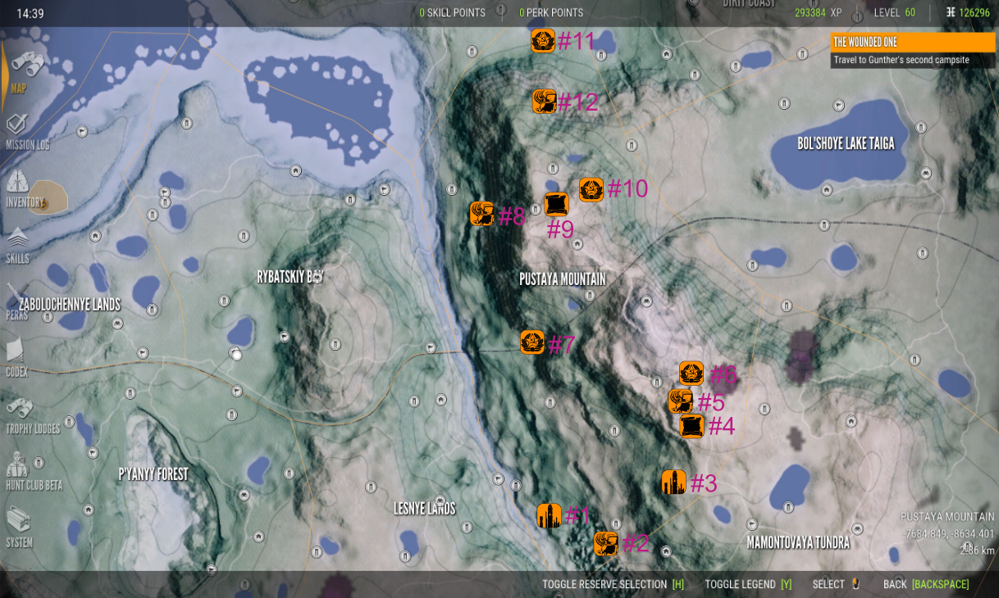
Task: Select the icon overlapping the Rybatskiy Bay label
Action: coord(317,278)
